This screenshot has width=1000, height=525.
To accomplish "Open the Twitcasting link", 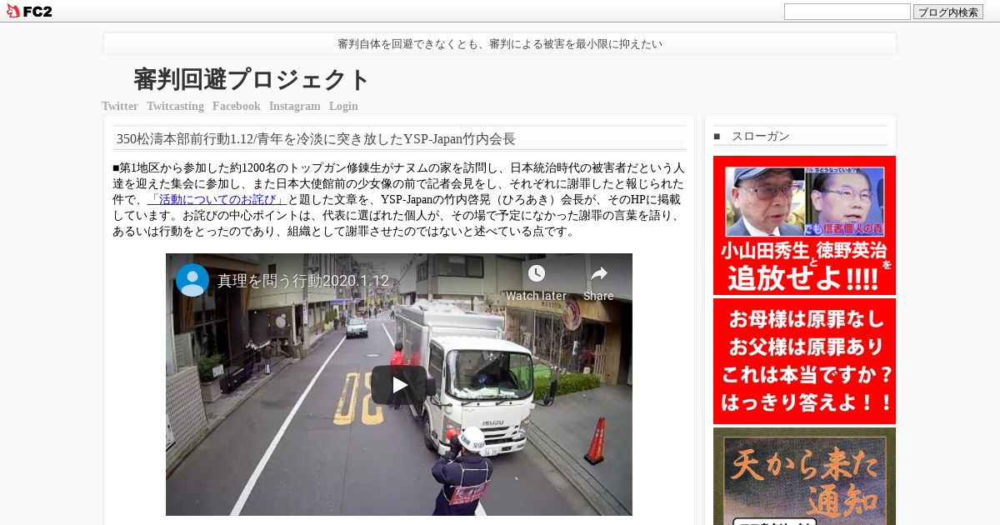I will click(175, 107).
